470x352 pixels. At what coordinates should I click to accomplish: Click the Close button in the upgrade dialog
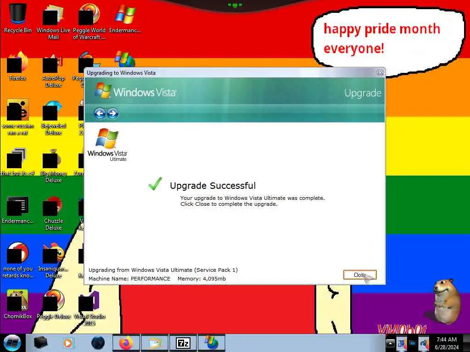360,275
